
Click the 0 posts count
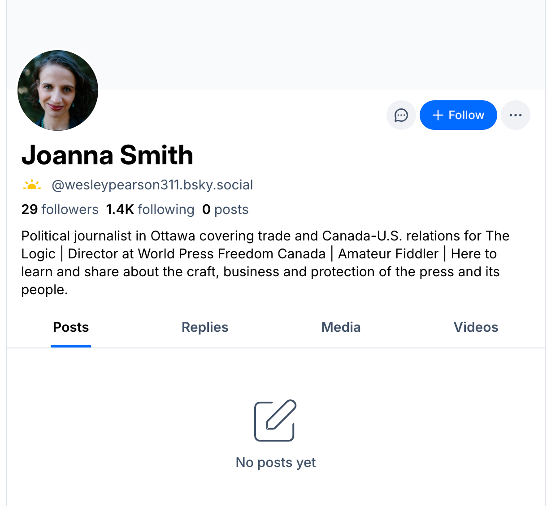click(225, 210)
